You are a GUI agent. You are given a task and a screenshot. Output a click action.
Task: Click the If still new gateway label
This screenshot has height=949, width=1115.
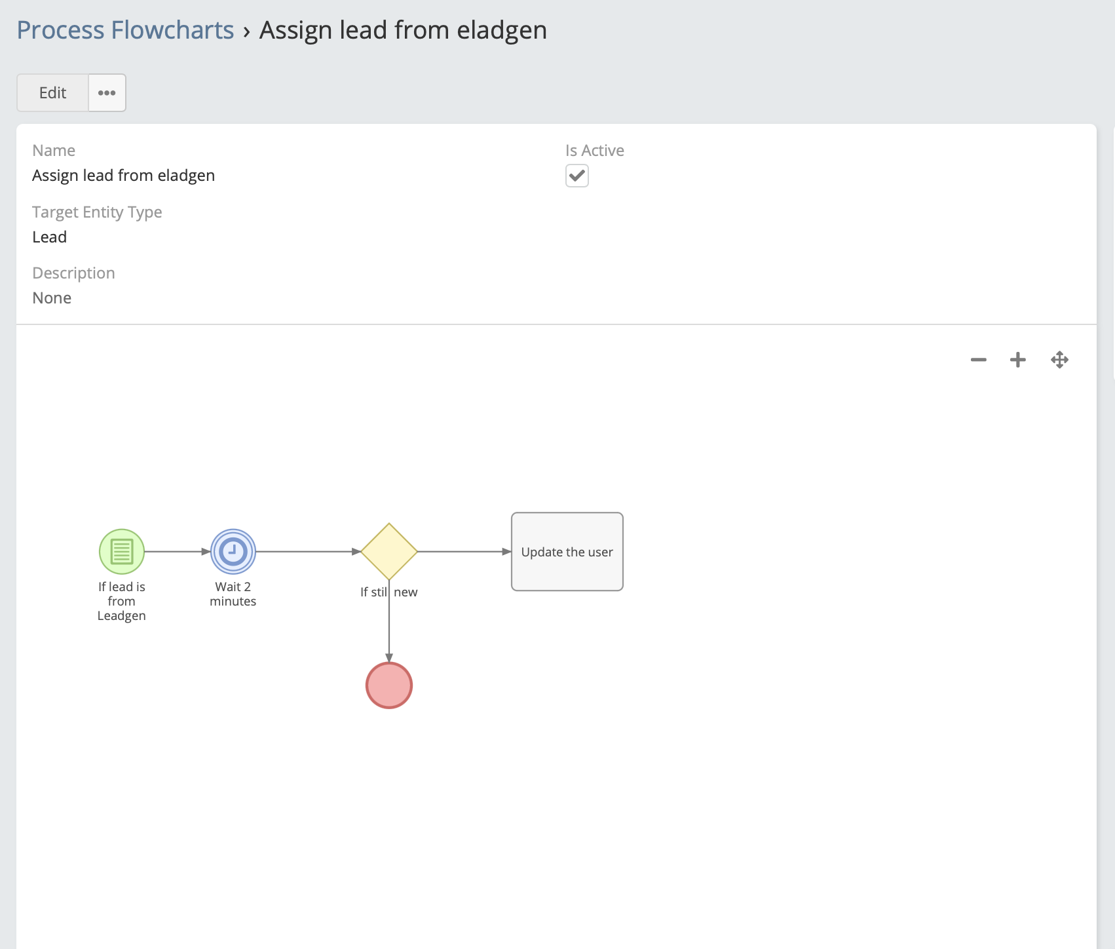click(x=388, y=592)
